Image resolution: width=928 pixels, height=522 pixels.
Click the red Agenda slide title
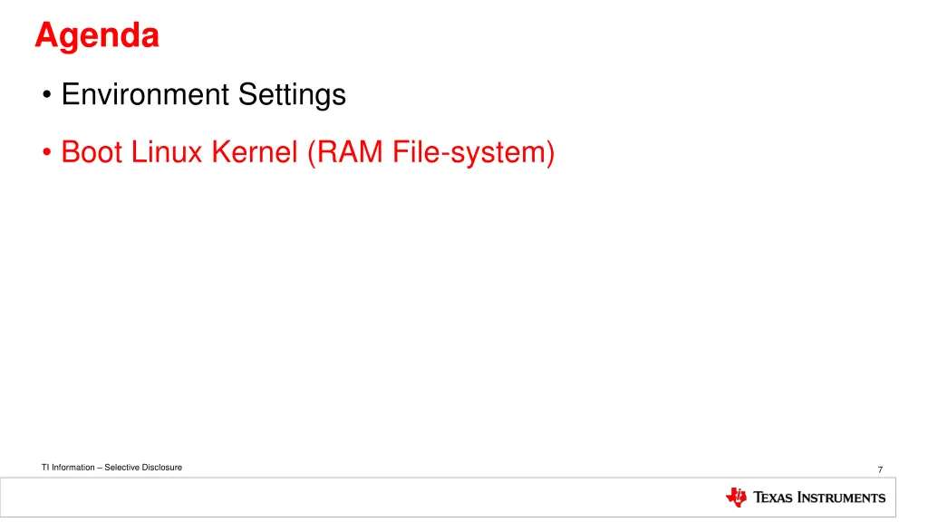coord(97,35)
